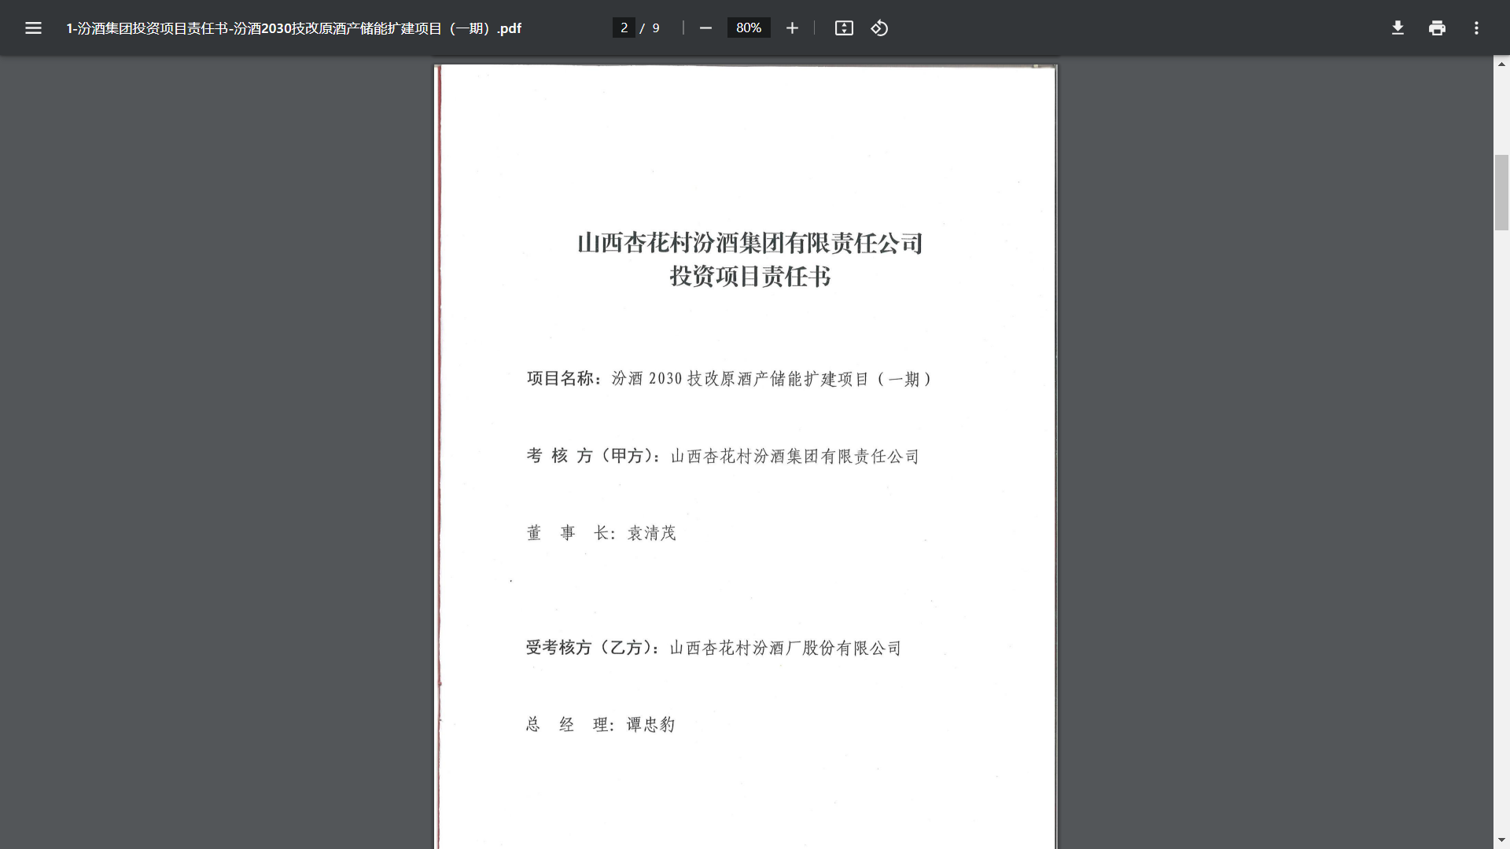Click the scrollbar down arrow
This screenshot has height=849, width=1510.
(1501, 840)
